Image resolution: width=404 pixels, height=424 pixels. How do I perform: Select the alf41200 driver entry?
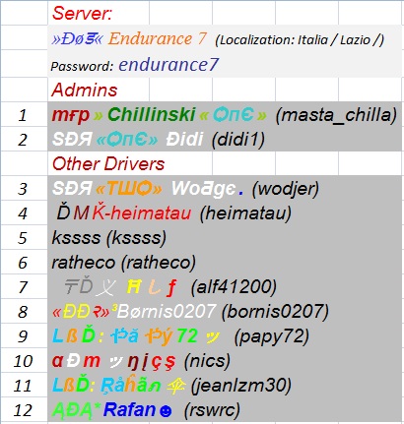click(225, 286)
